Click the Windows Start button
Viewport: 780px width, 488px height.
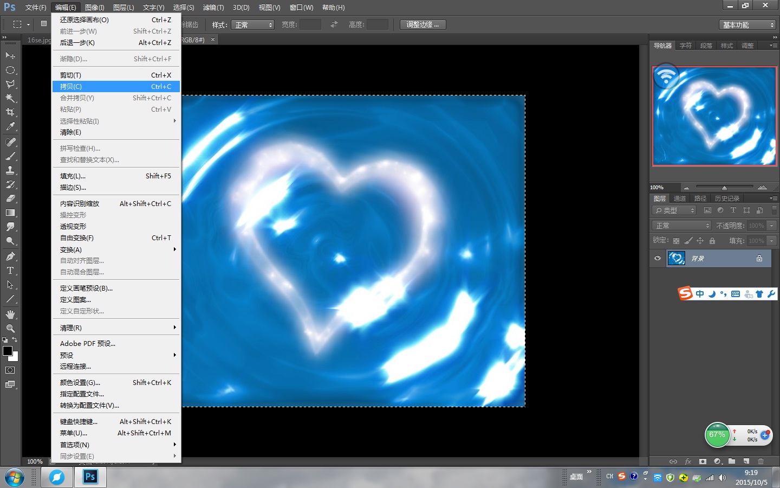tap(15, 478)
